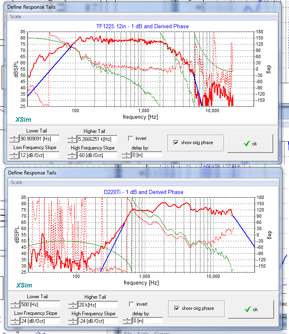
Task: Uncheck show orig phase in TF1225 window
Action: tap(176, 142)
